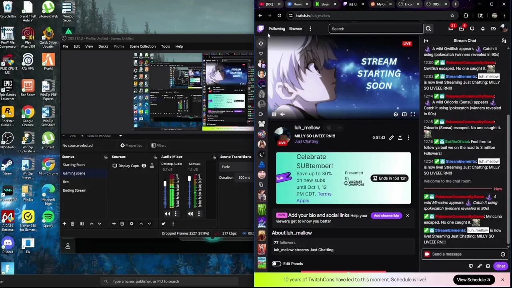Pause the Twitch stream playback

(x=274, y=114)
